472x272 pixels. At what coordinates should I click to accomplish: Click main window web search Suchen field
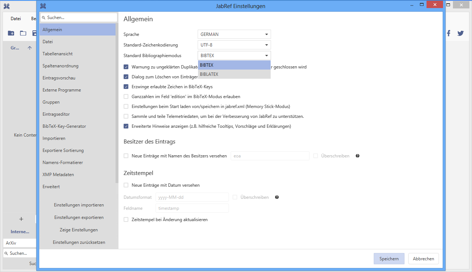tap(20, 253)
